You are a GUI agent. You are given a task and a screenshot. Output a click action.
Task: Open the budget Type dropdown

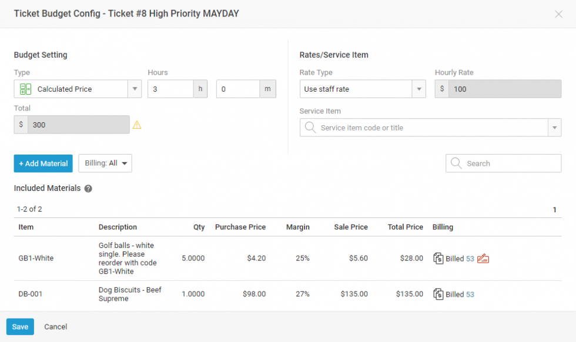135,89
